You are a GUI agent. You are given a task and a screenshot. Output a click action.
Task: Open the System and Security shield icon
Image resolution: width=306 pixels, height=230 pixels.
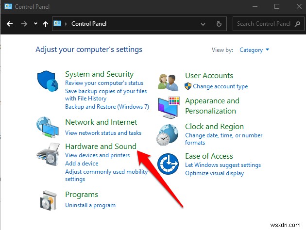(48, 81)
